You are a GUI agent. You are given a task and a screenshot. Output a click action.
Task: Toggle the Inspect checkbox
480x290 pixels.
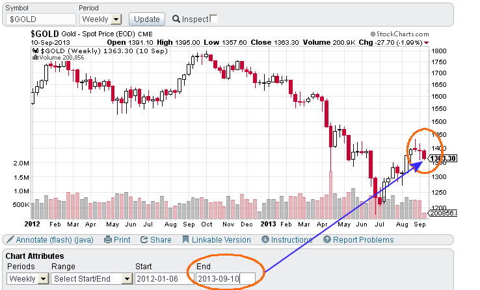tap(214, 18)
